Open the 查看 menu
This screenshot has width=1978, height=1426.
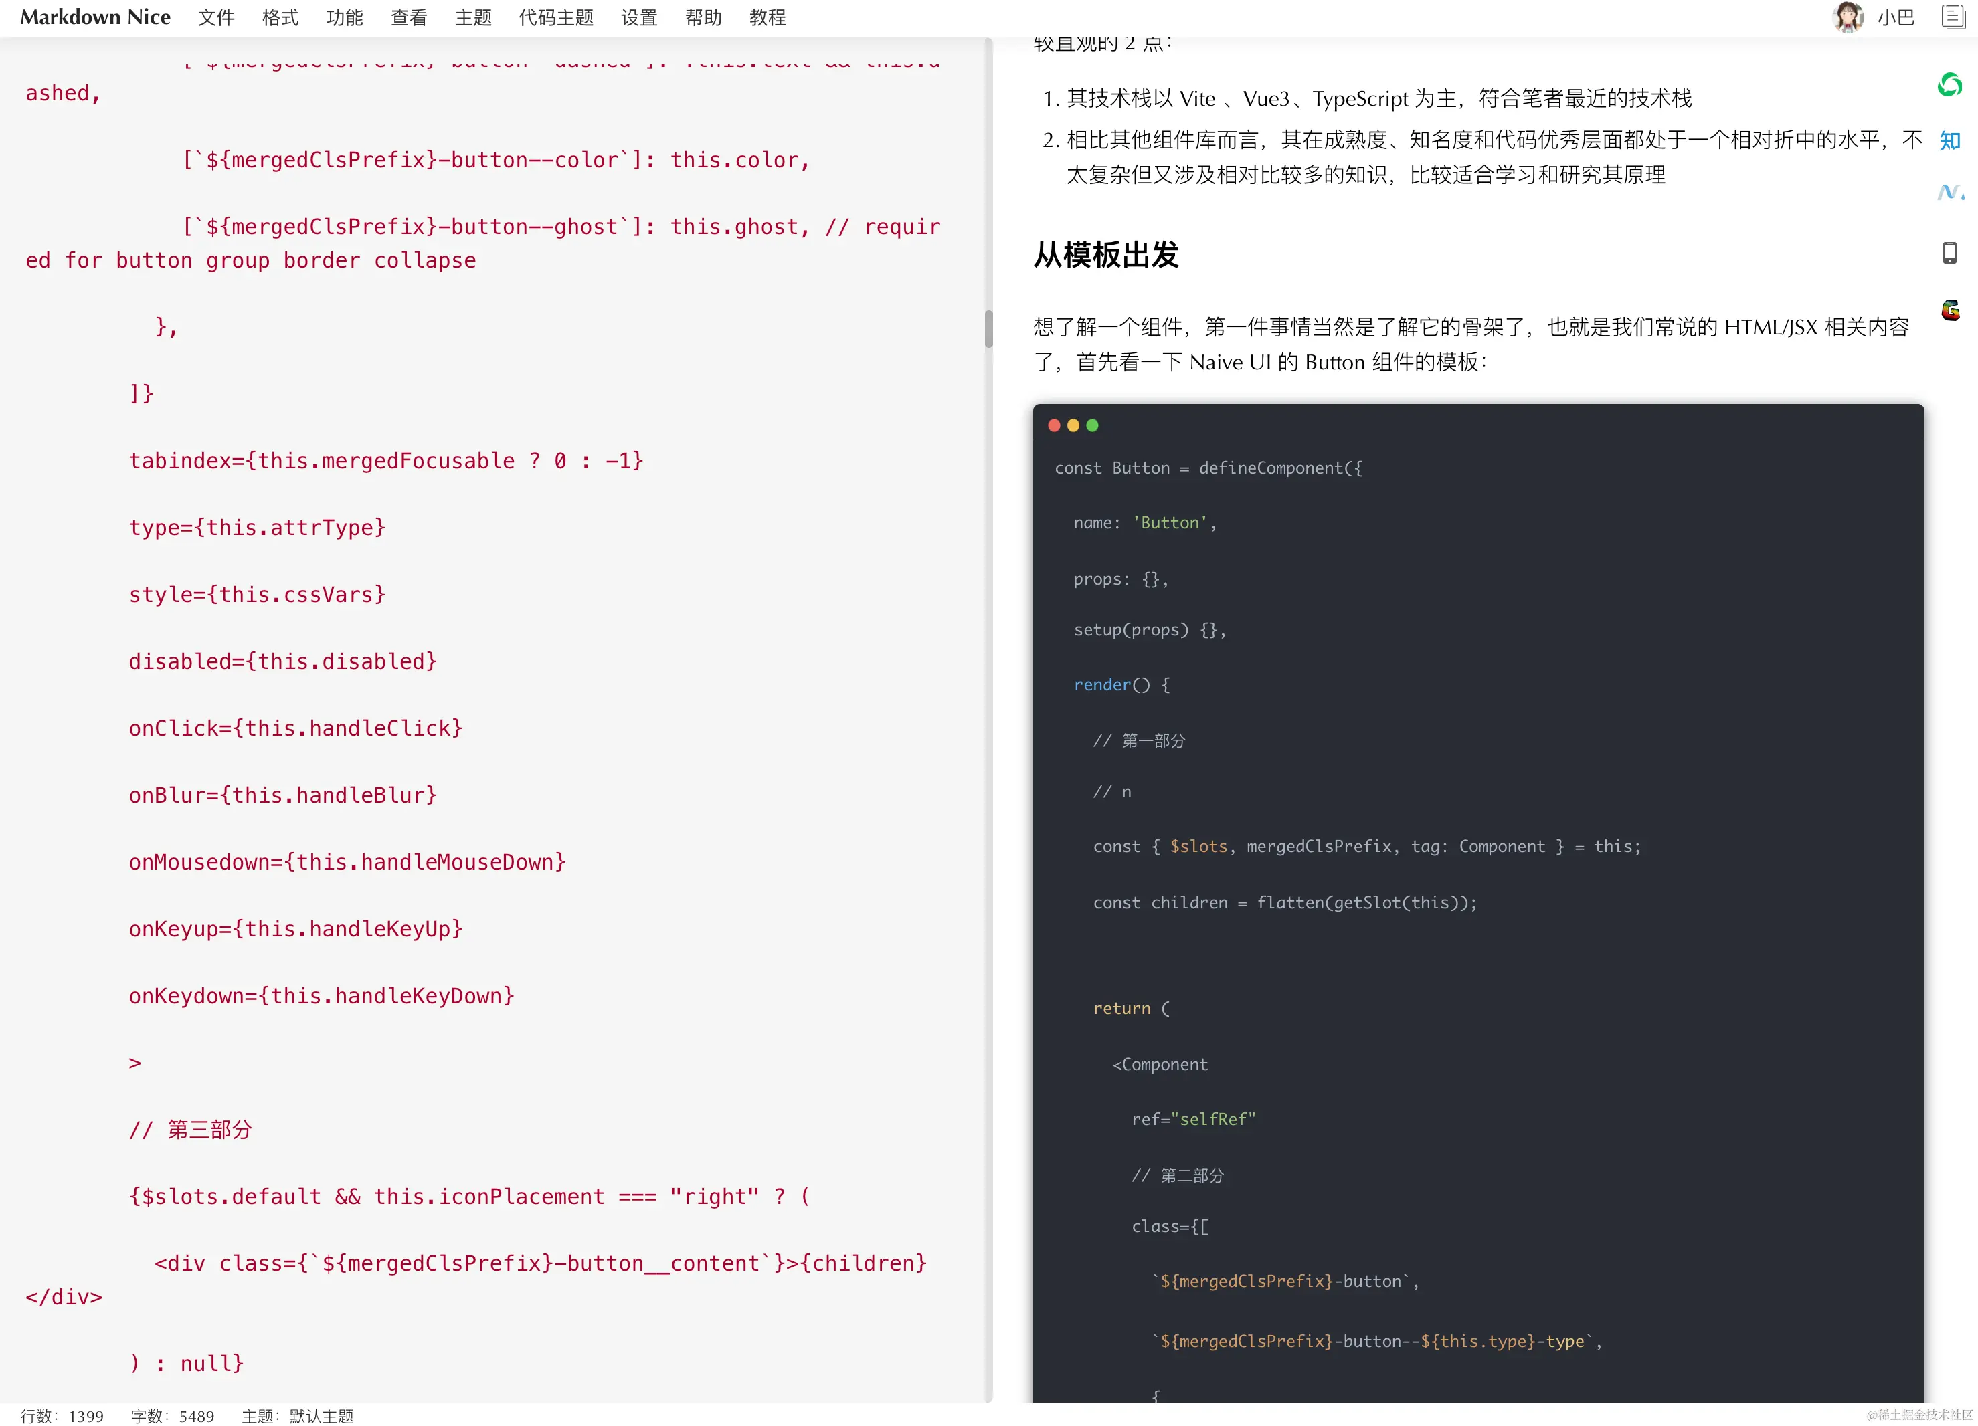point(408,17)
